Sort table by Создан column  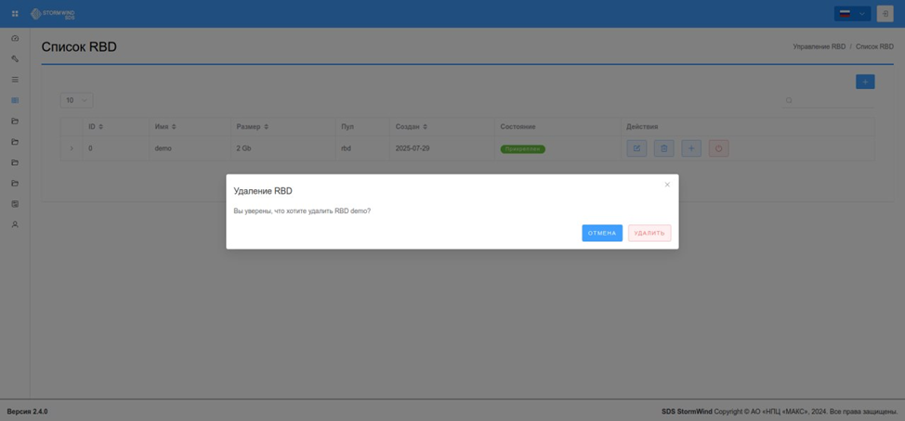click(x=411, y=126)
